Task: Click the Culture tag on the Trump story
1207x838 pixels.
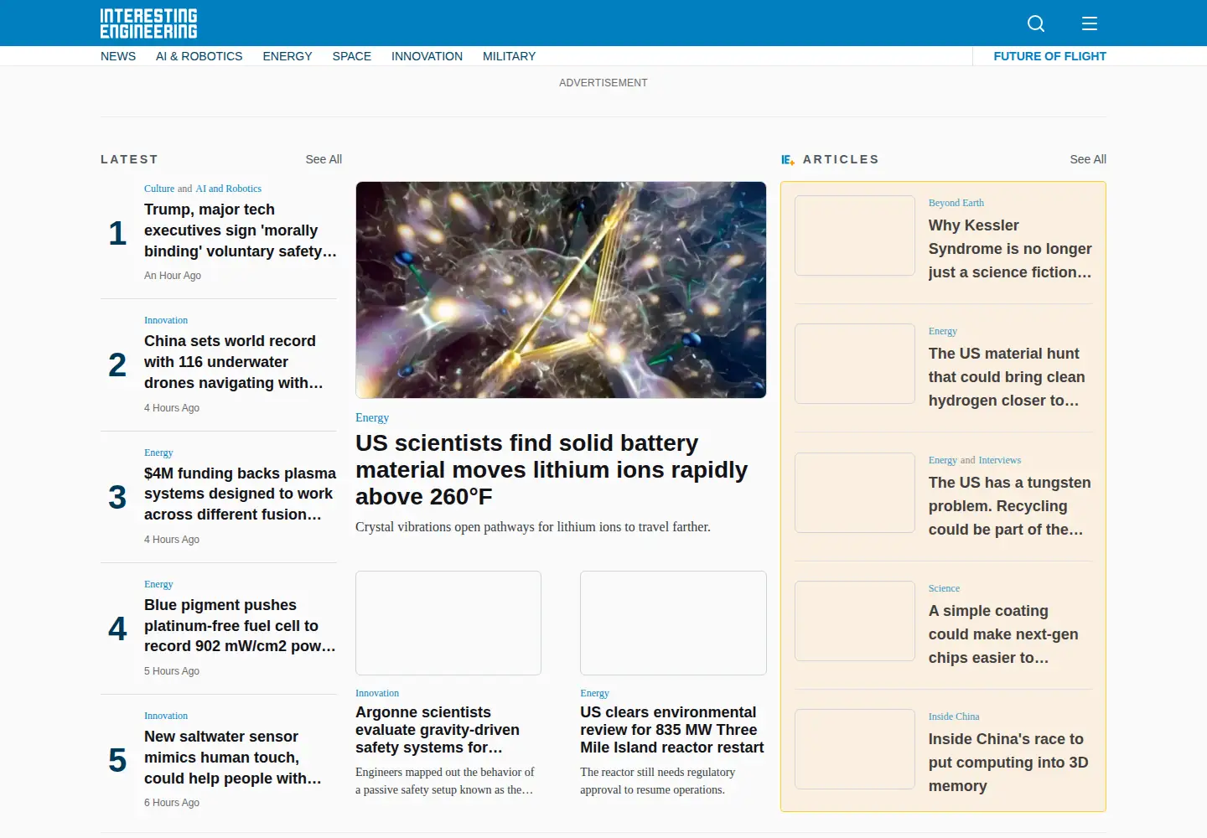Action: 159,189
